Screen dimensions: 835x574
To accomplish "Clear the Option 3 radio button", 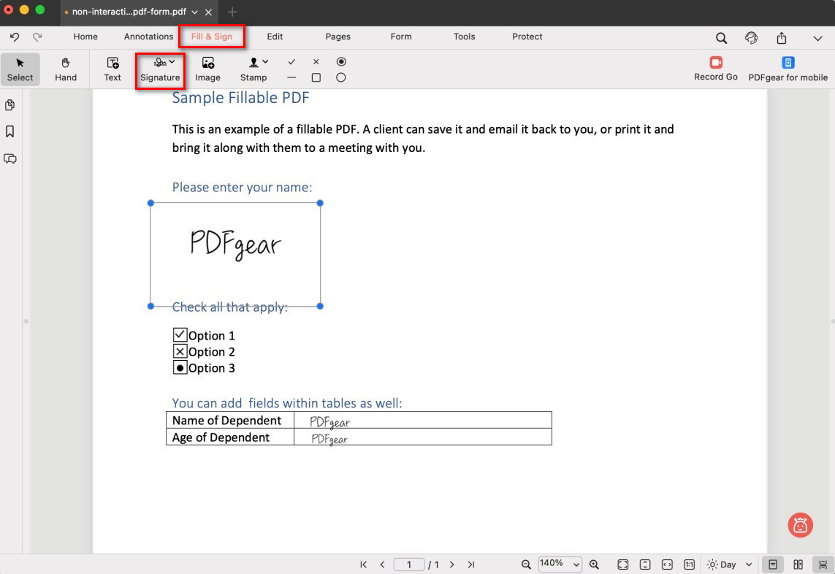I will [x=180, y=367].
